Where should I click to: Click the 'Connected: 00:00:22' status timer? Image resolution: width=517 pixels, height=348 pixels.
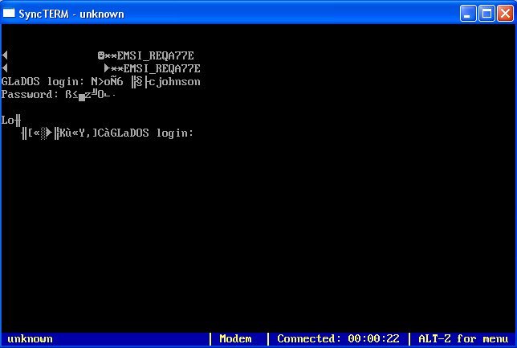point(338,338)
